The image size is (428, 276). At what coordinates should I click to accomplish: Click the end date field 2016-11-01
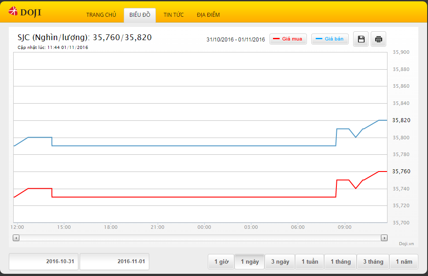[x=114, y=261]
